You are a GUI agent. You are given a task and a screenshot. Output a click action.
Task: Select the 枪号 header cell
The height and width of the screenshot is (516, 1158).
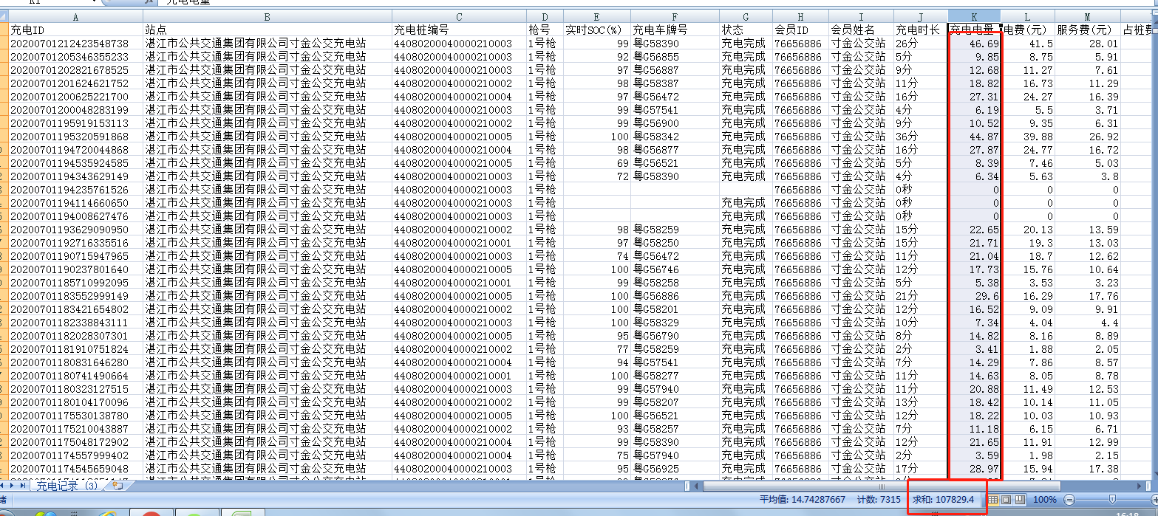tap(545, 30)
